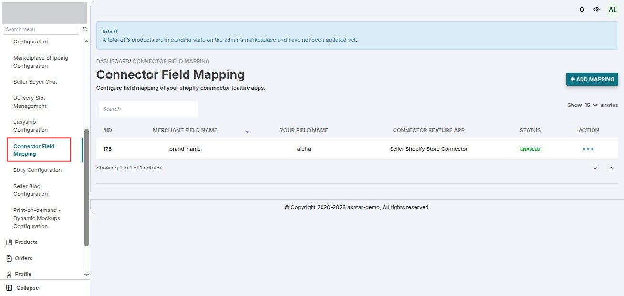Open Seller Blog Configuration menu item
The height and width of the screenshot is (296, 624).
tap(31, 190)
